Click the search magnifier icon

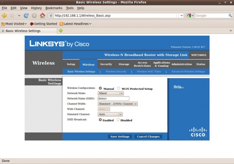coord(230,15)
